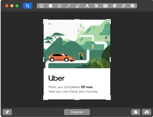Pin the screenshot with pin button
This screenshot has width=153, height=117.
click(7, 112)
